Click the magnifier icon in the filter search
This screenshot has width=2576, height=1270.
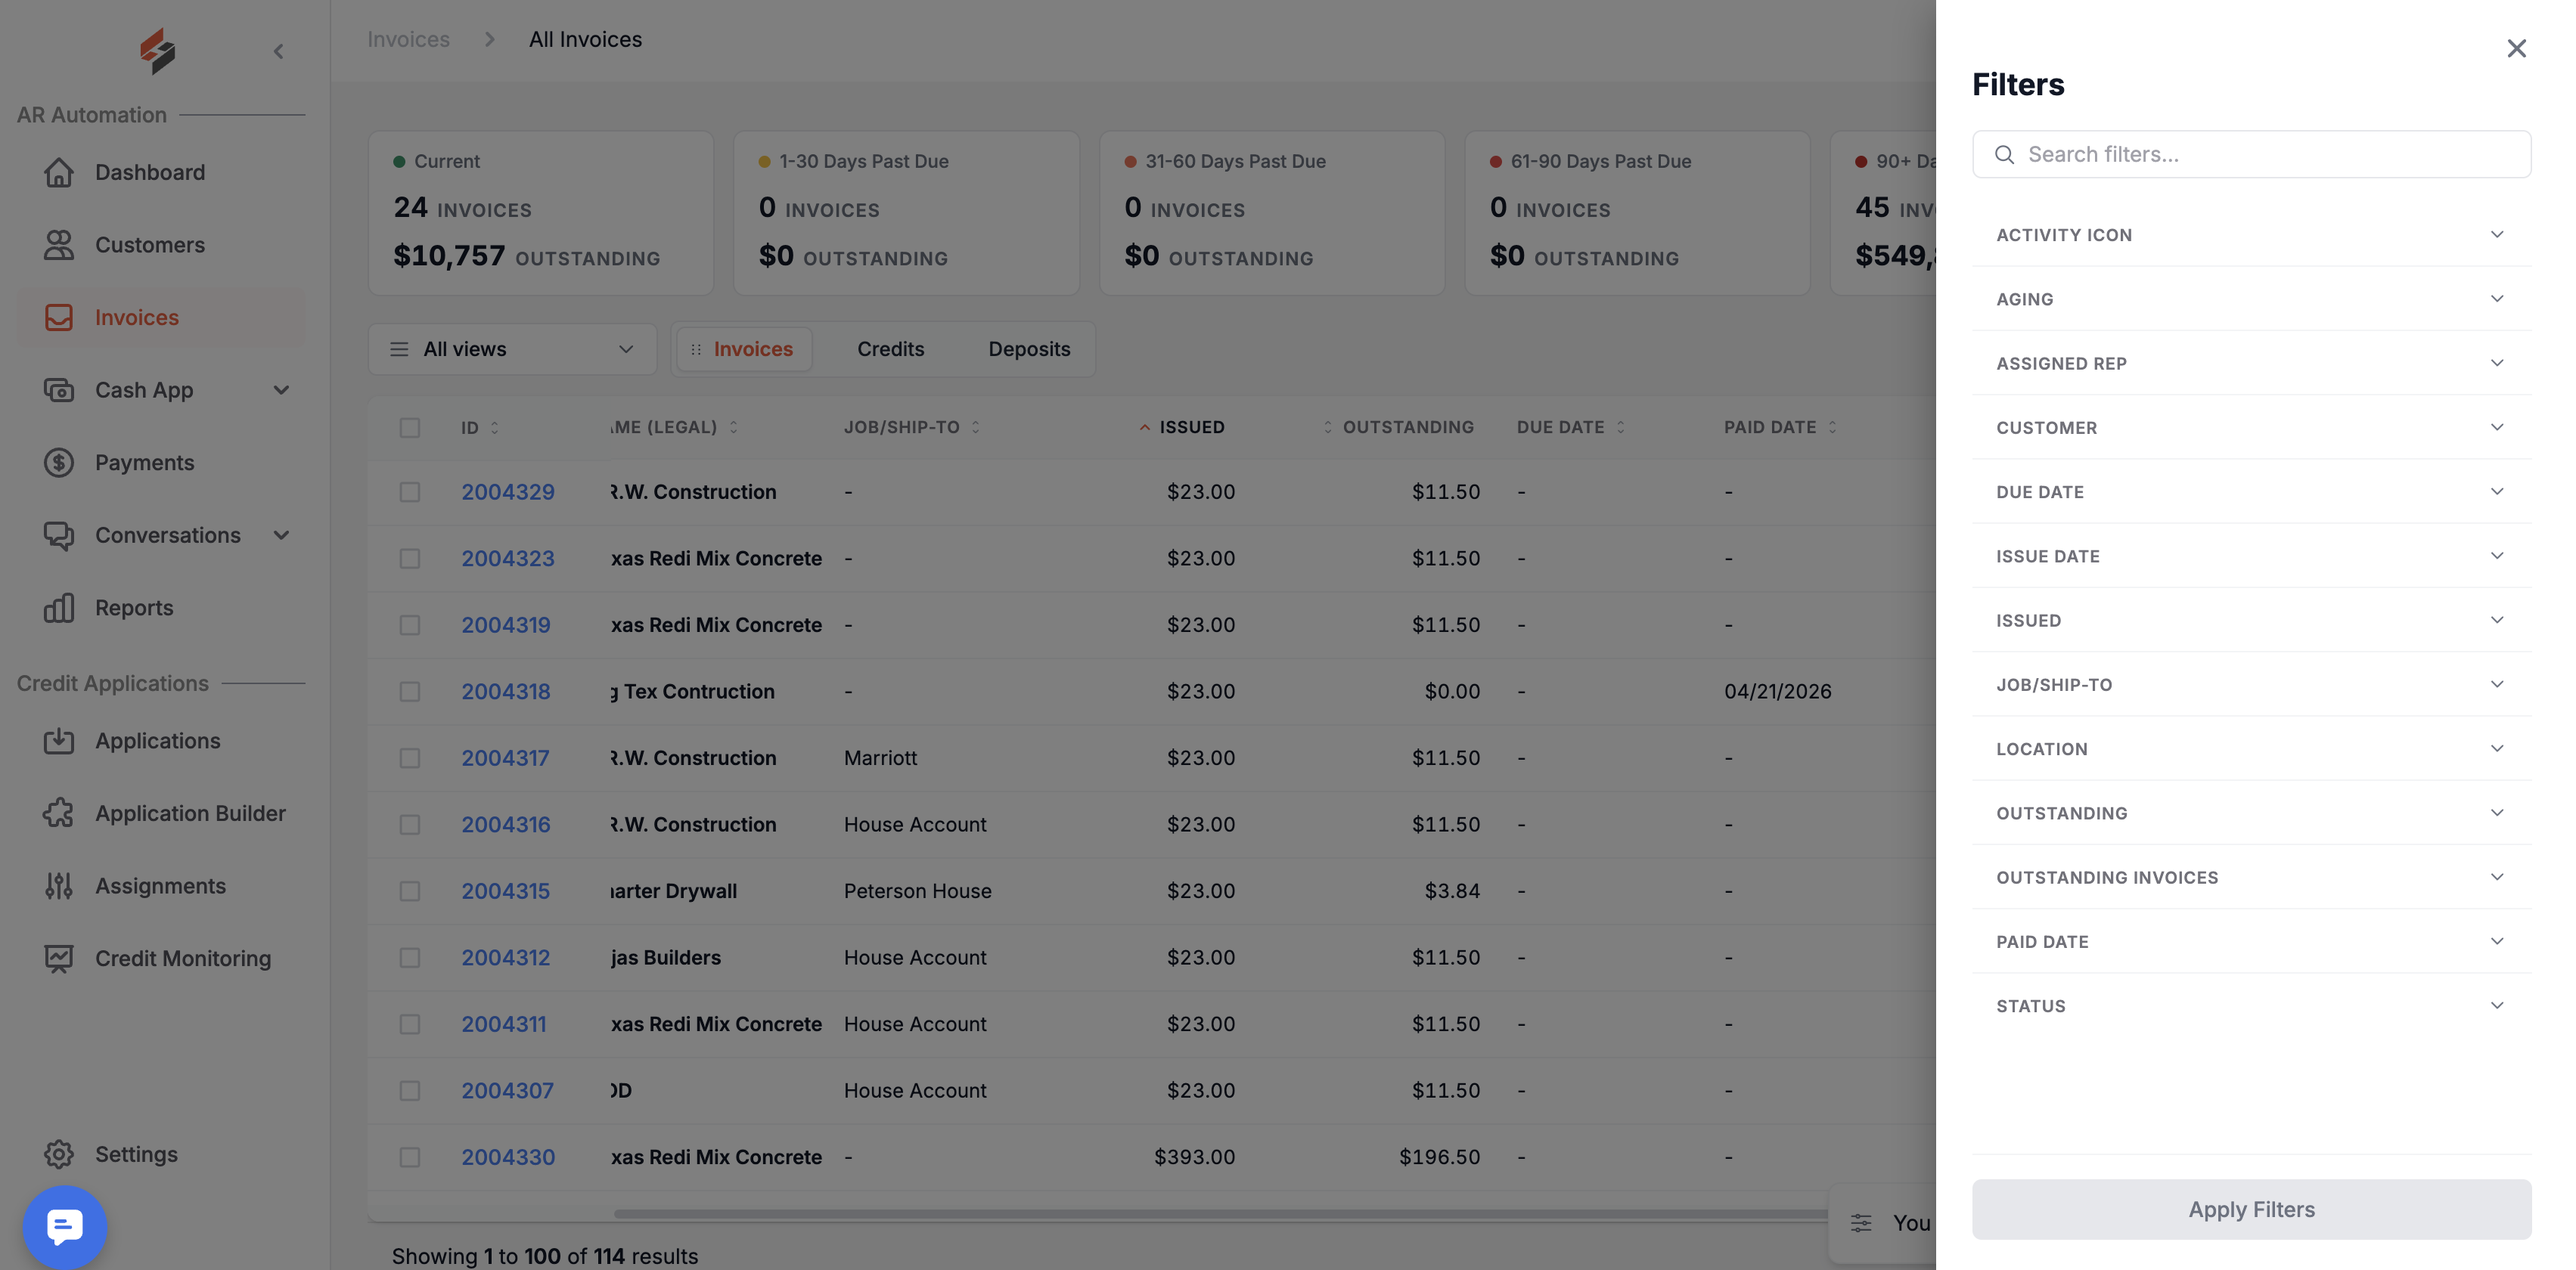pos(2004,155)
